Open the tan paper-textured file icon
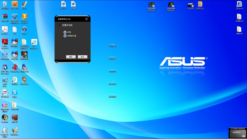247x139 pixels. 200,4
